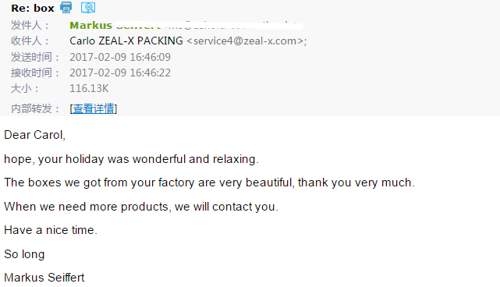Click sender name Markus in green
This screenshot has width=500, height=287.
tap(91, 25)
